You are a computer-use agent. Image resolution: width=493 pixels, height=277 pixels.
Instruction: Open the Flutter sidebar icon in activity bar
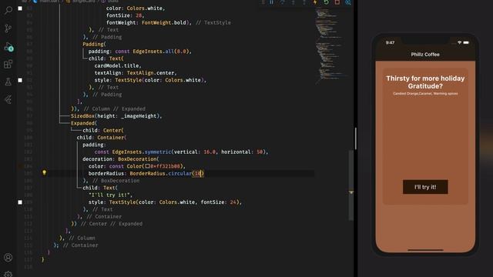(x=8, y=99)
